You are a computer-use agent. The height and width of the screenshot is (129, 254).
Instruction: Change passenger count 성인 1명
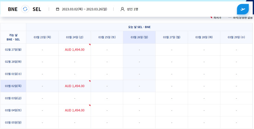[x=132, y=9]
